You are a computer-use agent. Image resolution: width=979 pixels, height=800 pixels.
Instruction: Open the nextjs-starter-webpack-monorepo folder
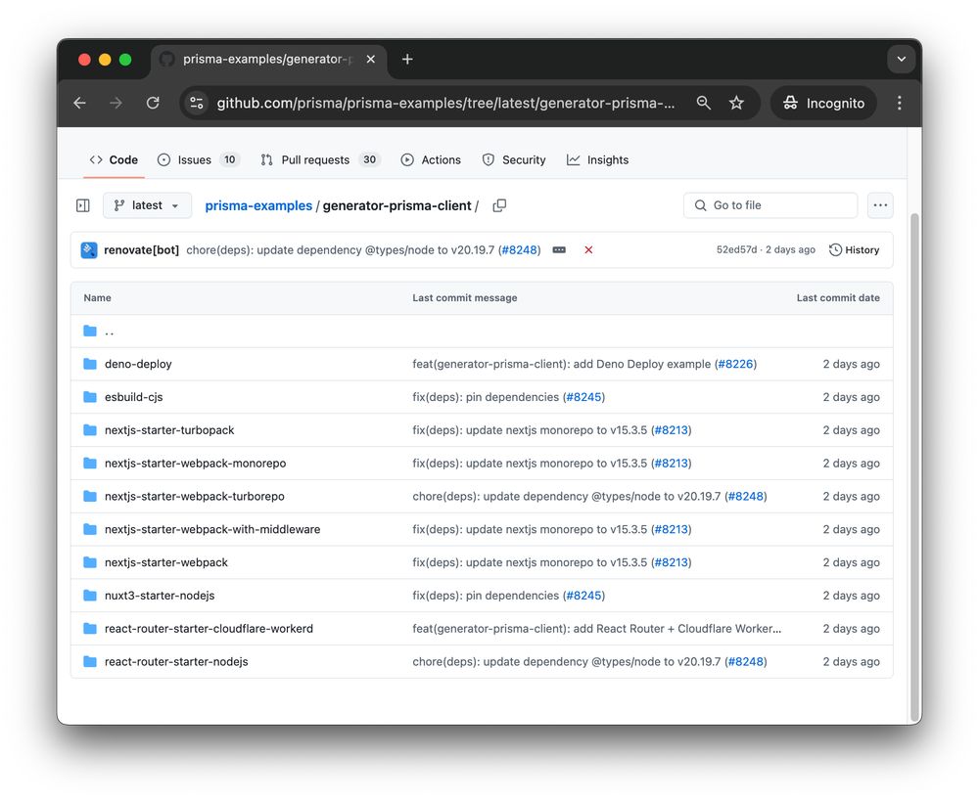click(196, 464)
